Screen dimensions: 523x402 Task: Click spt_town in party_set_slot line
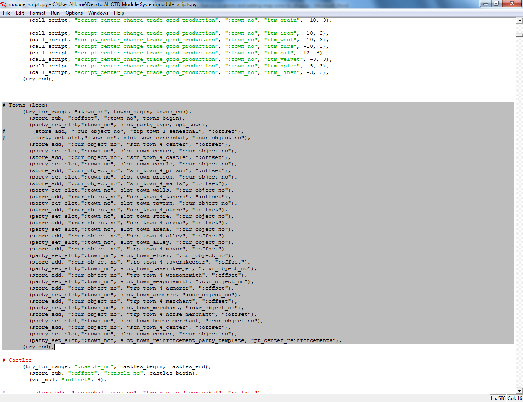tap(189, 125)
